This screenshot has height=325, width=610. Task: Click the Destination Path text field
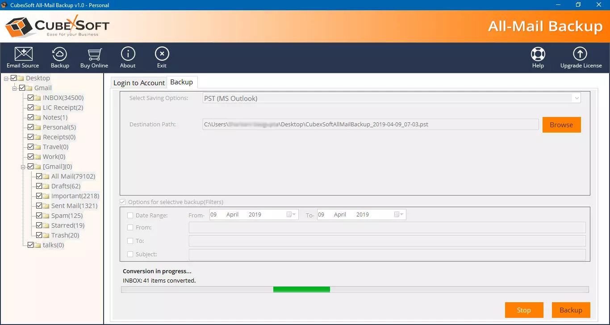tap(370, 125)
